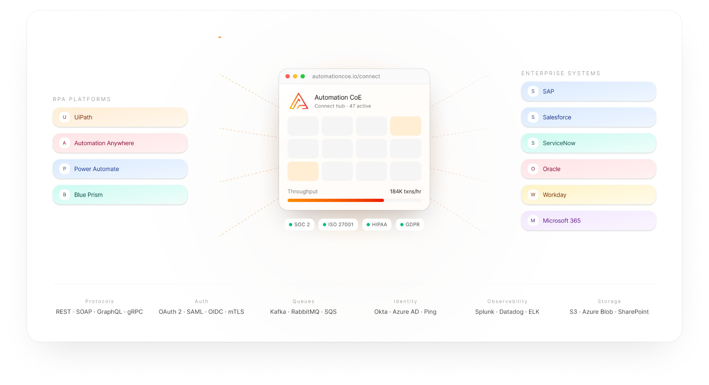The height and width of the screenshot is (385, 709).
Task: Click 'S3 · Azure Blob · SharePoint' text
Action: pyautogui.click(x=609, y=312)
